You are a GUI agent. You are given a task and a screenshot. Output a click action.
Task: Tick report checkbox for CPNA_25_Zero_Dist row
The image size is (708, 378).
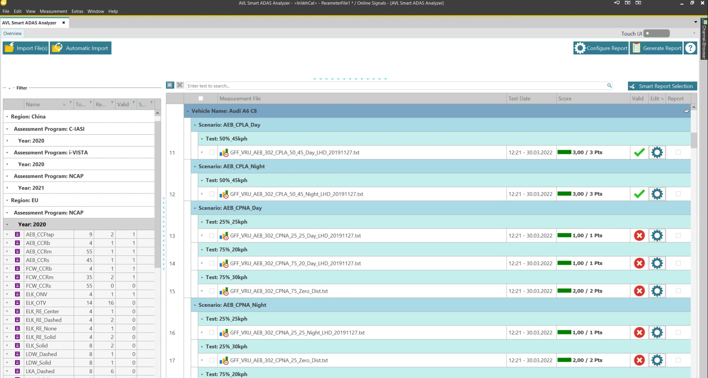click(678, 360)
